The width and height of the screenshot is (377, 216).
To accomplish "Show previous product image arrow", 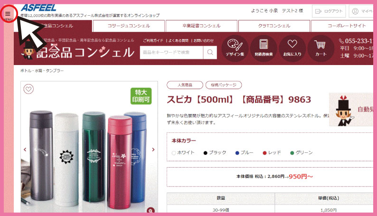I will [25, 150].
